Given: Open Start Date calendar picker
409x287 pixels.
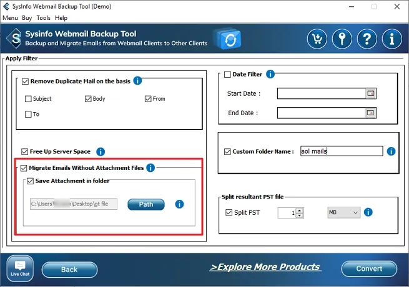Looking at the screenshot, I should pyautogui.click(x=371, y=93).
